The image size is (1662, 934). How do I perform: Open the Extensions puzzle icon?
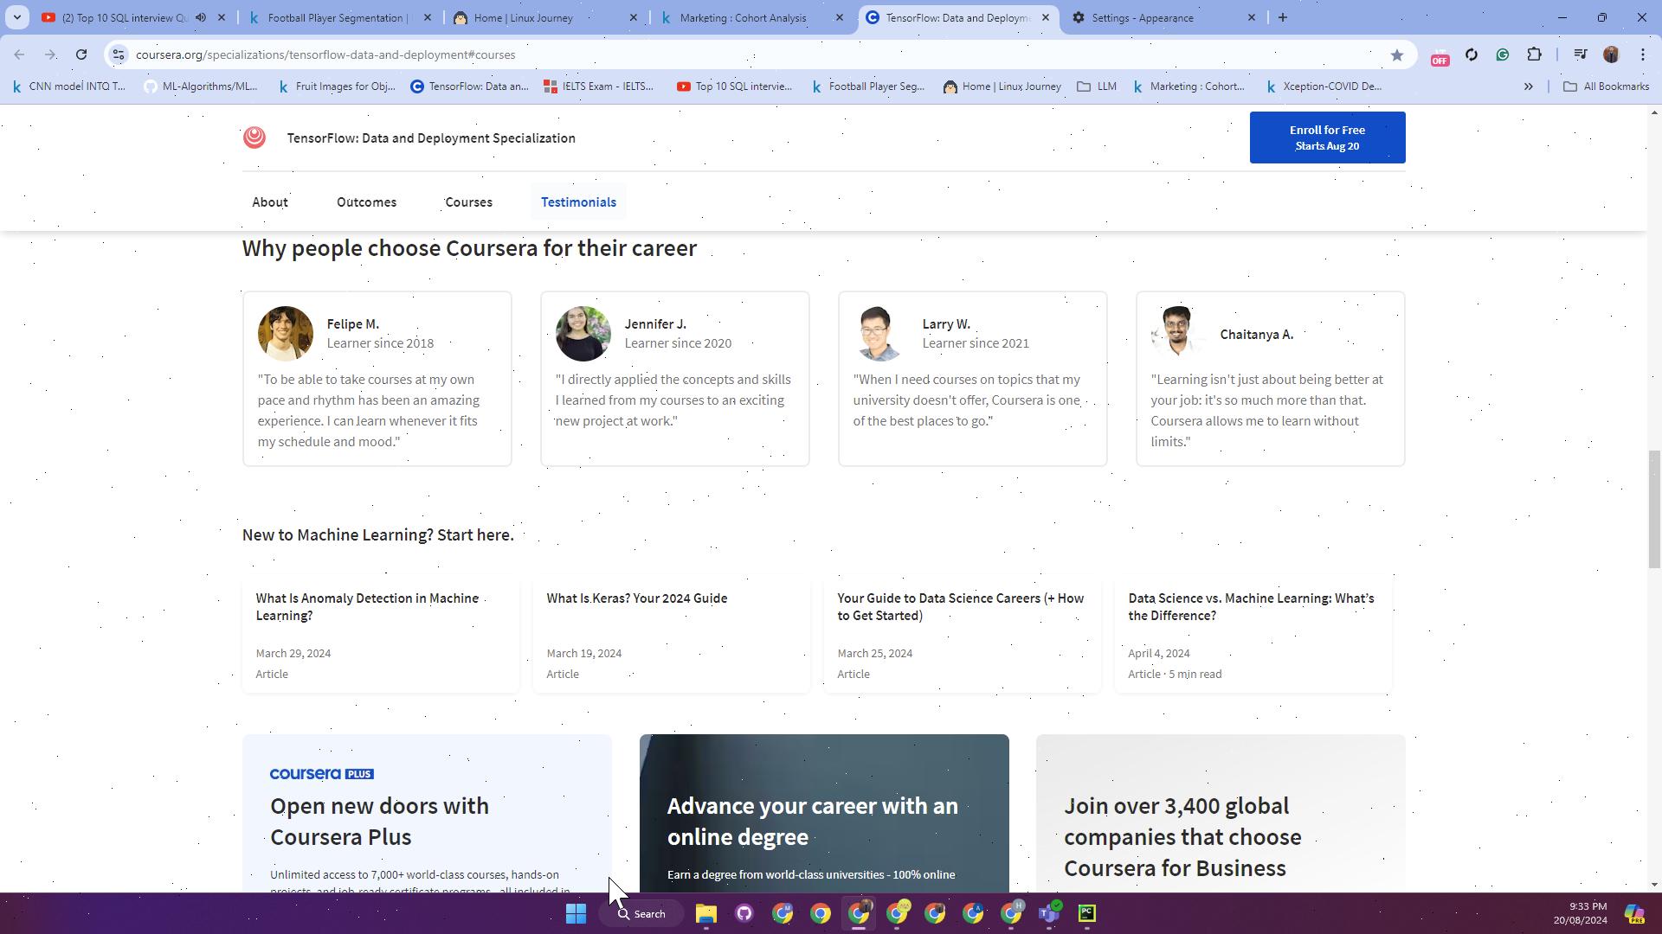click(x=1534, y=54)
